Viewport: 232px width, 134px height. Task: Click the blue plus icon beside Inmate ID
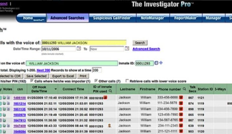click(161, 63)
